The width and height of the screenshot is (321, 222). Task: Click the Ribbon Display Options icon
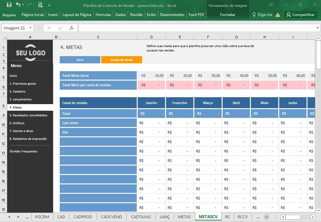click(x=271, y=5)
